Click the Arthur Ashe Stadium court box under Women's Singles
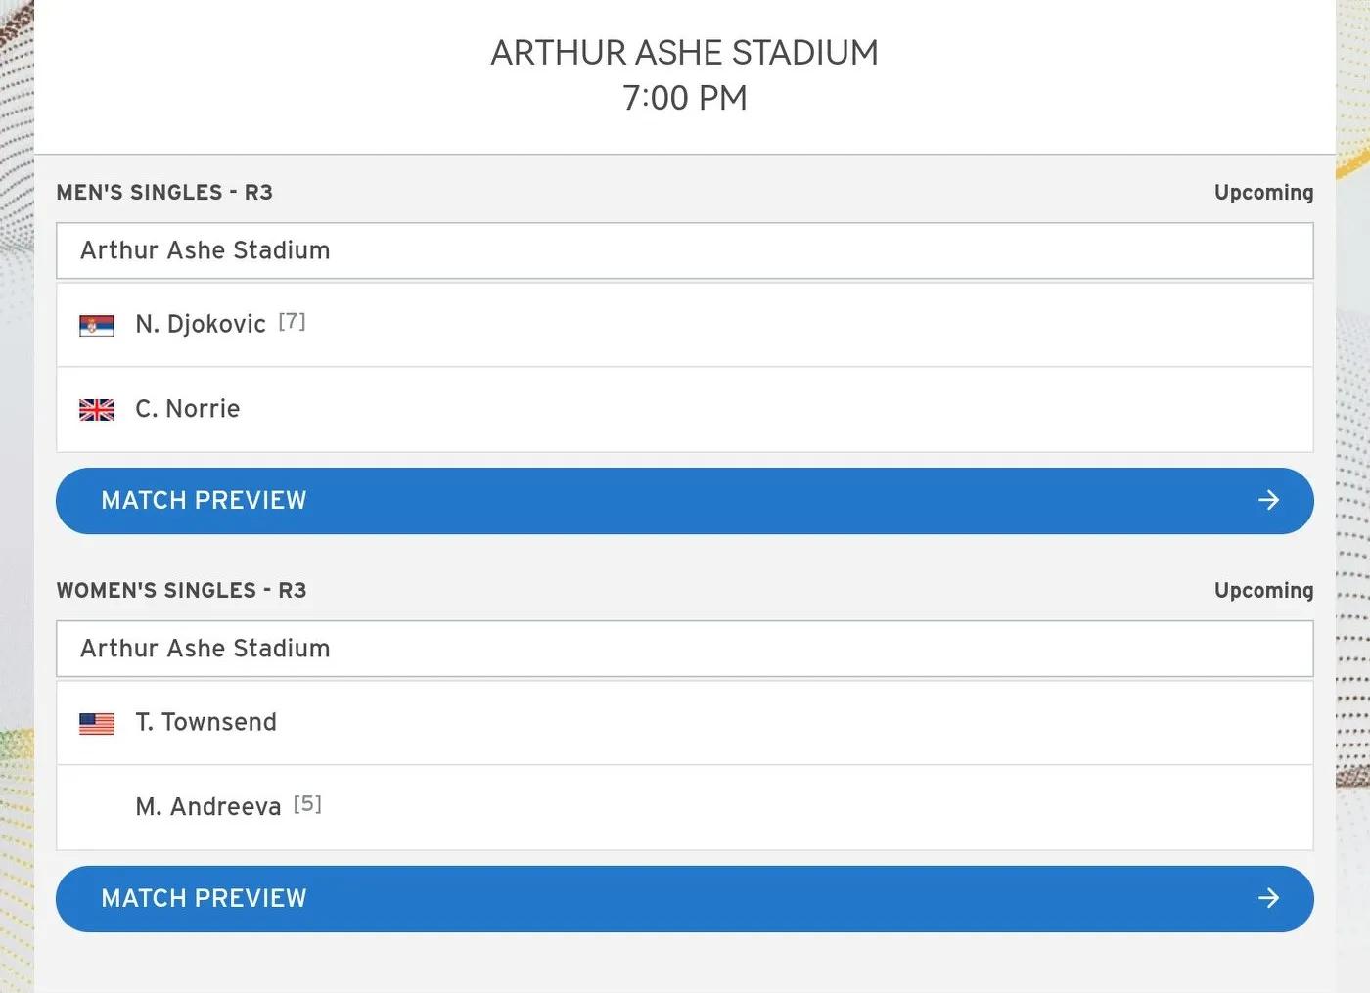The width and height of the screenshot is (1370, 993). [685, 649]
